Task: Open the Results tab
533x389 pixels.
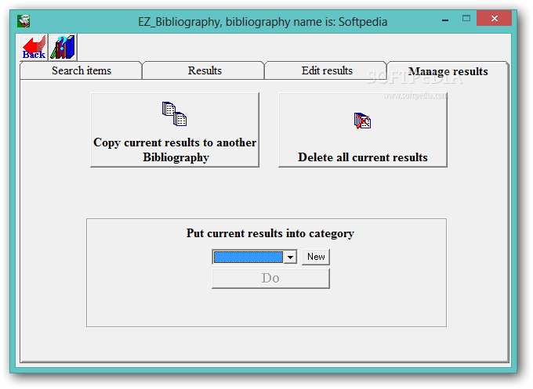Action: 205,70
